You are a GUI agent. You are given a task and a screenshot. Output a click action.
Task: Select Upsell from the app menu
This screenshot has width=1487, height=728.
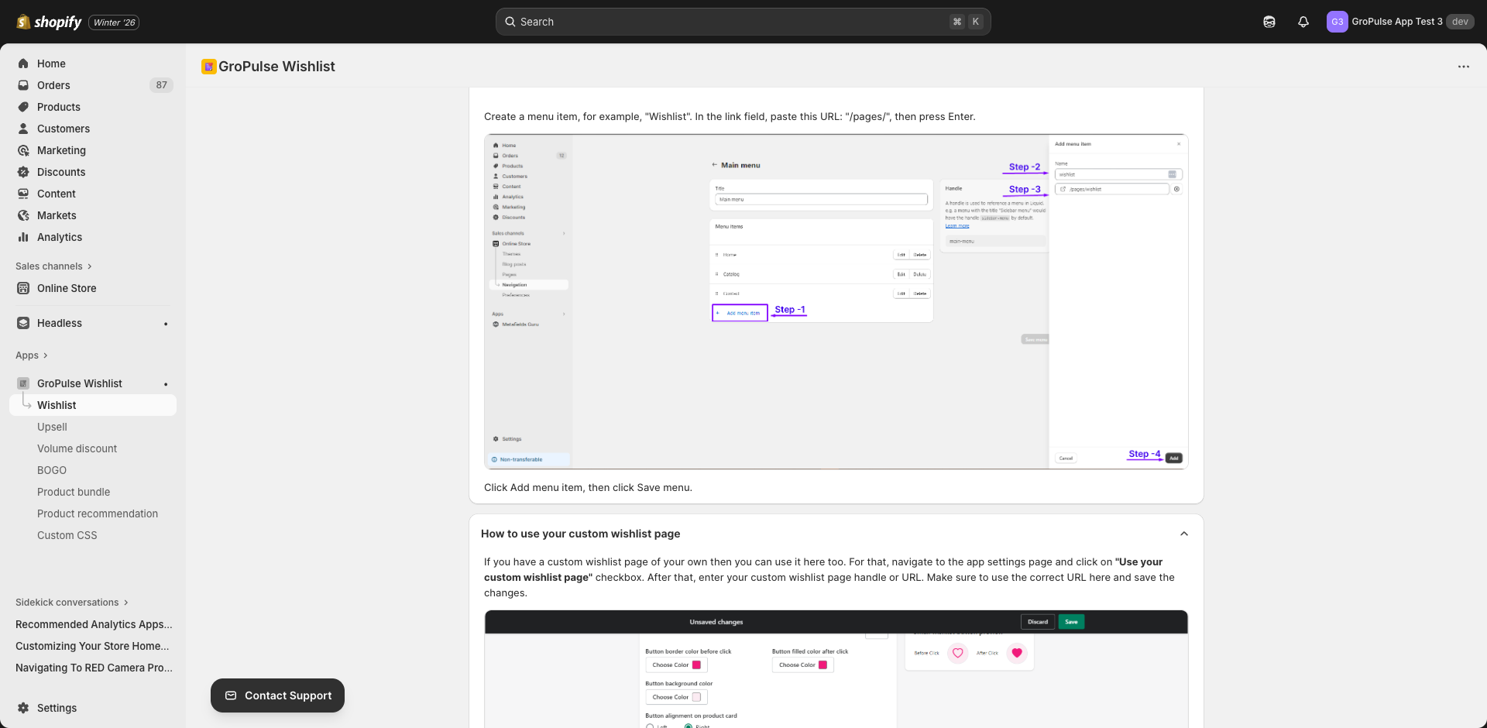coord(52,427)
